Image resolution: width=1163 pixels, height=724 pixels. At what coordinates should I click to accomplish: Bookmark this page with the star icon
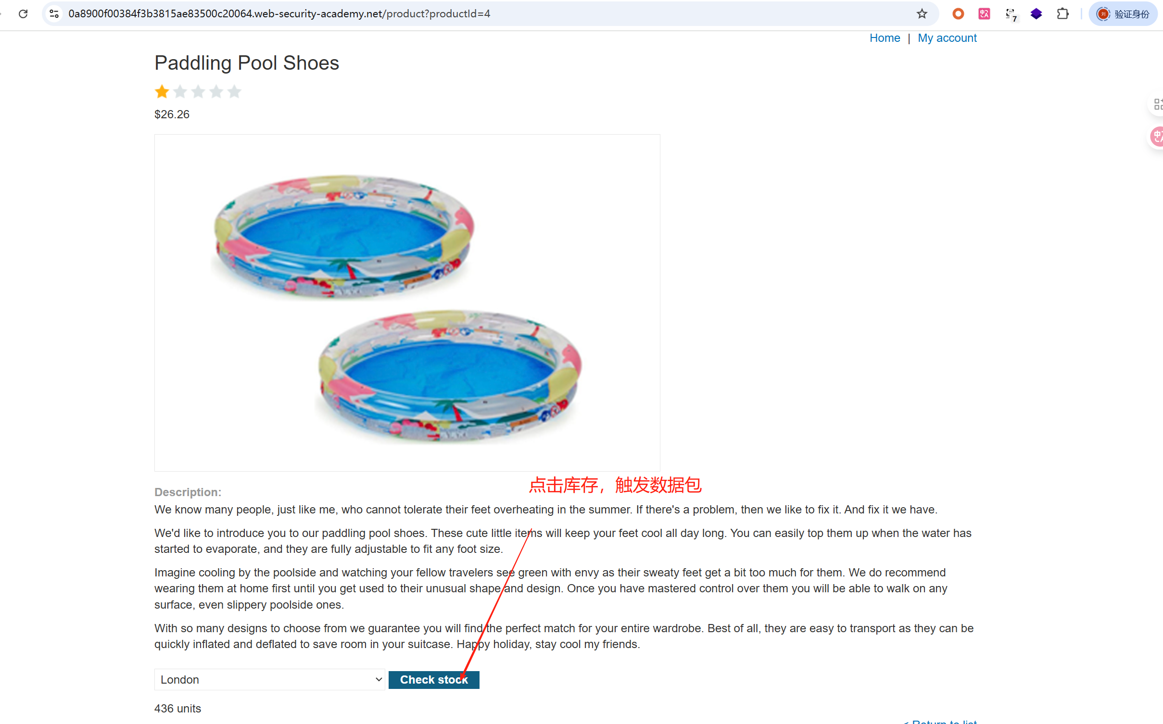pyautogui.click(x=922, y=14)
